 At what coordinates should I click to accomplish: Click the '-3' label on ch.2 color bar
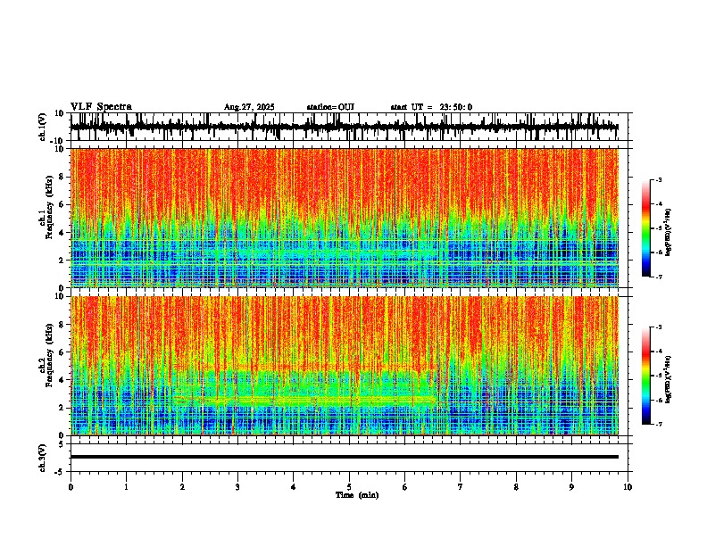(x=659, y=327)
